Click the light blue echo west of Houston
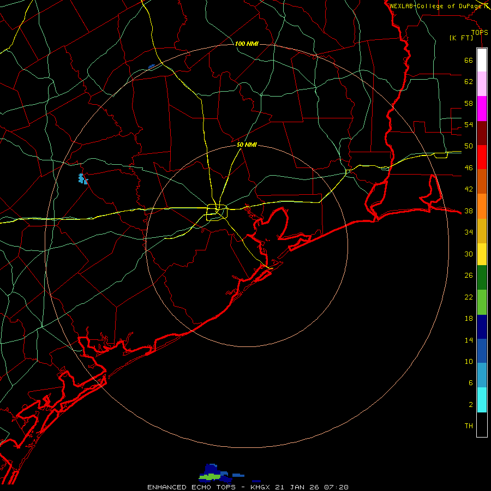This screenshot has width=491, height=491. point(83,179)
